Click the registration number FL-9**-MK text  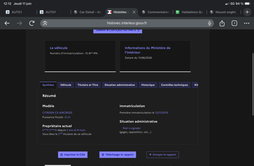(x=91, y=53)
